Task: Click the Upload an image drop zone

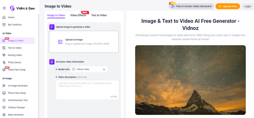Action: coord(84,42)
